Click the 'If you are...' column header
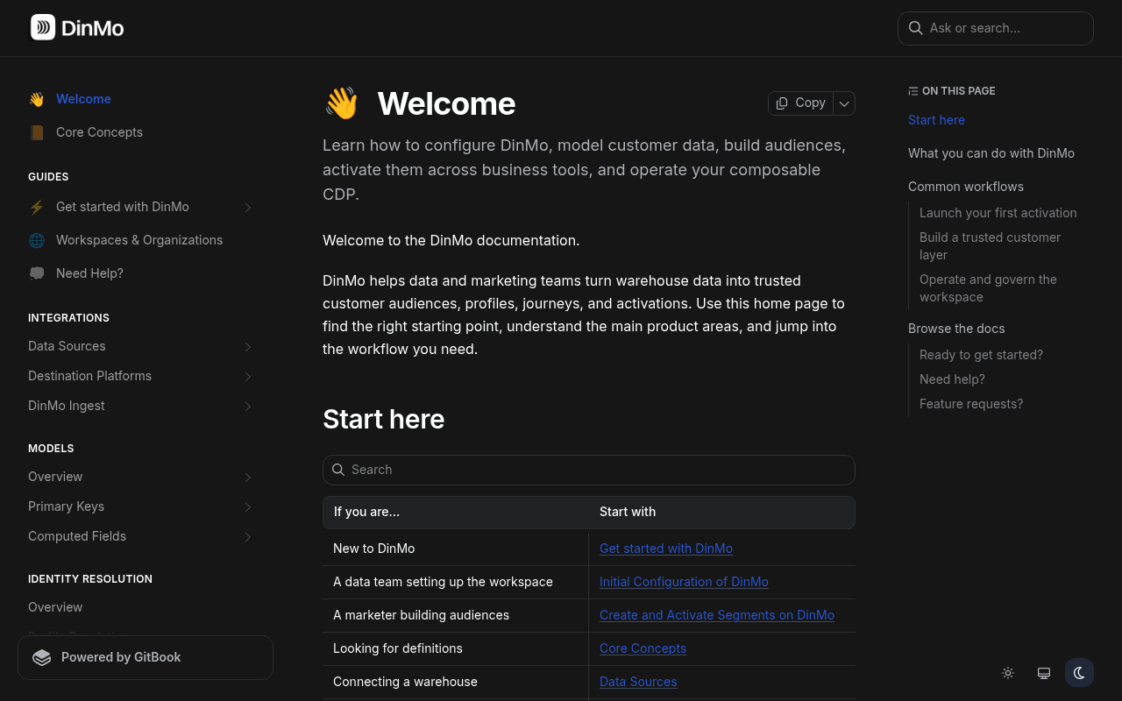Screen dimensions: 1122x701 point(366,512)
